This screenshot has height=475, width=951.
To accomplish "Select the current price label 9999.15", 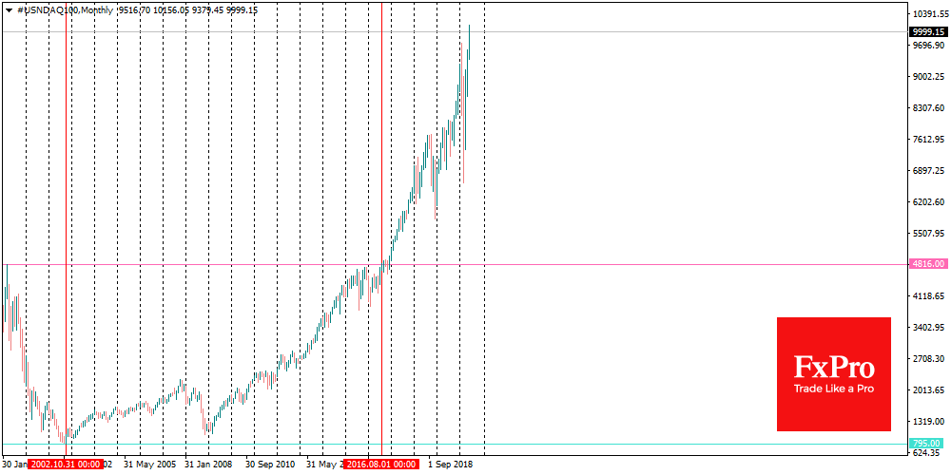I will [928, 31].
